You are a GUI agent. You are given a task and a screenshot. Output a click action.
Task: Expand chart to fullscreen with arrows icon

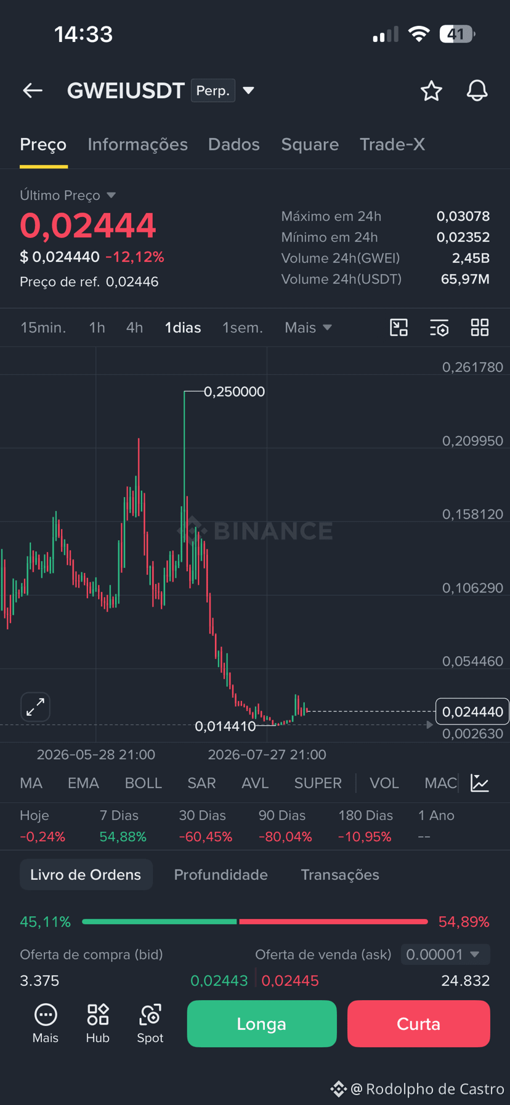coord(35,707)
